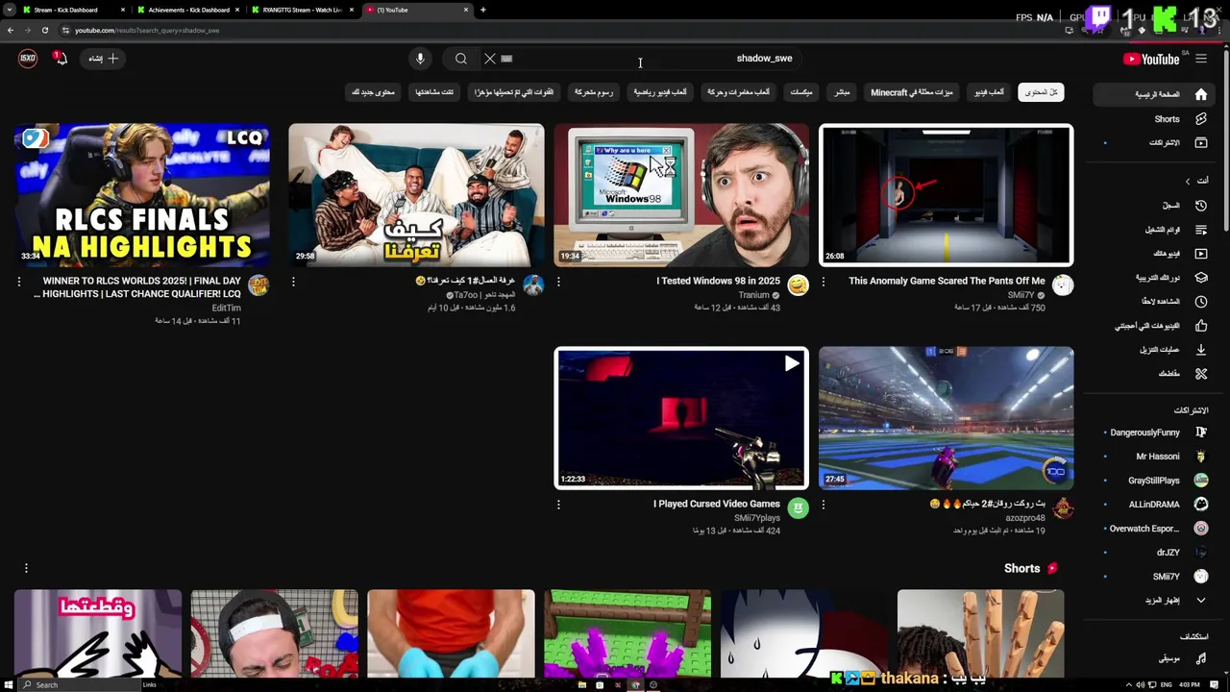This screenshot has width=1230, height=692.
Task: Open Your courses graduation cap icon
Action: click(x=1201, y=278)
